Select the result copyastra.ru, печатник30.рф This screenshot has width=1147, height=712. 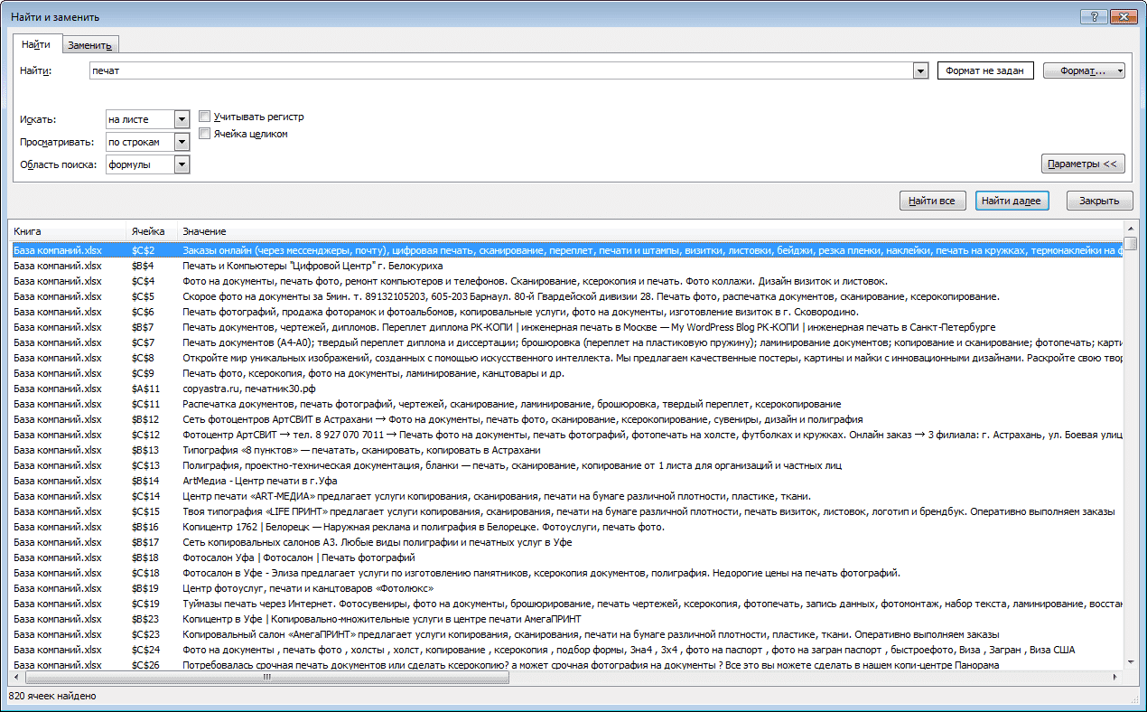pyautogui.click(x=565, y=389)
